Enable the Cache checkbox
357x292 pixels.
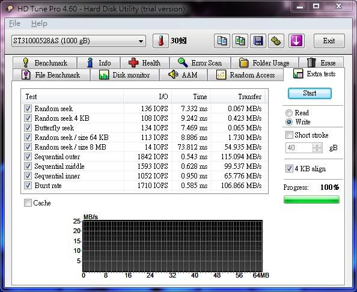(28, 203)
